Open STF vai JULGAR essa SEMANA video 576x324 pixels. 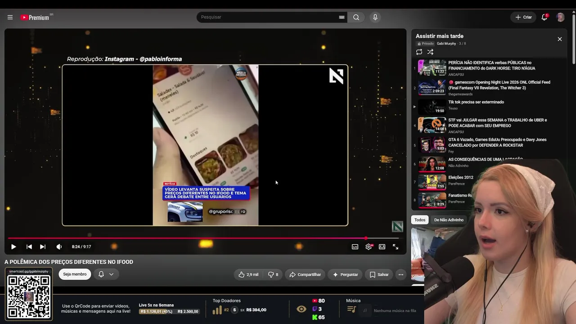point(497,123)
